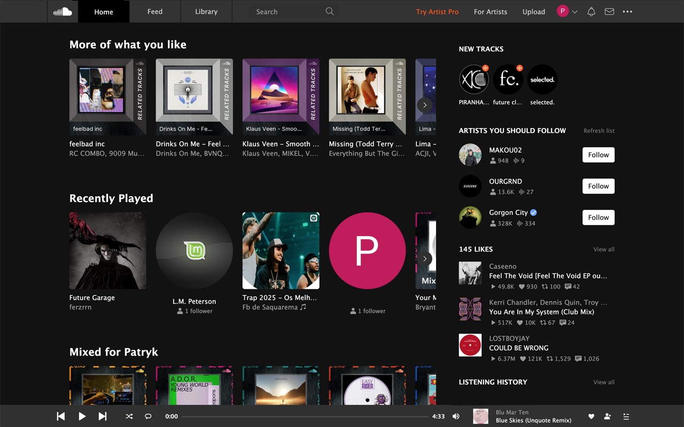Open the For Artists menu item
The height and width of the screenshot is (427, 684).
491,12
